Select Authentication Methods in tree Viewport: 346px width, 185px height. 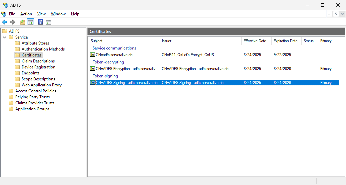click(x=43, y=49)
